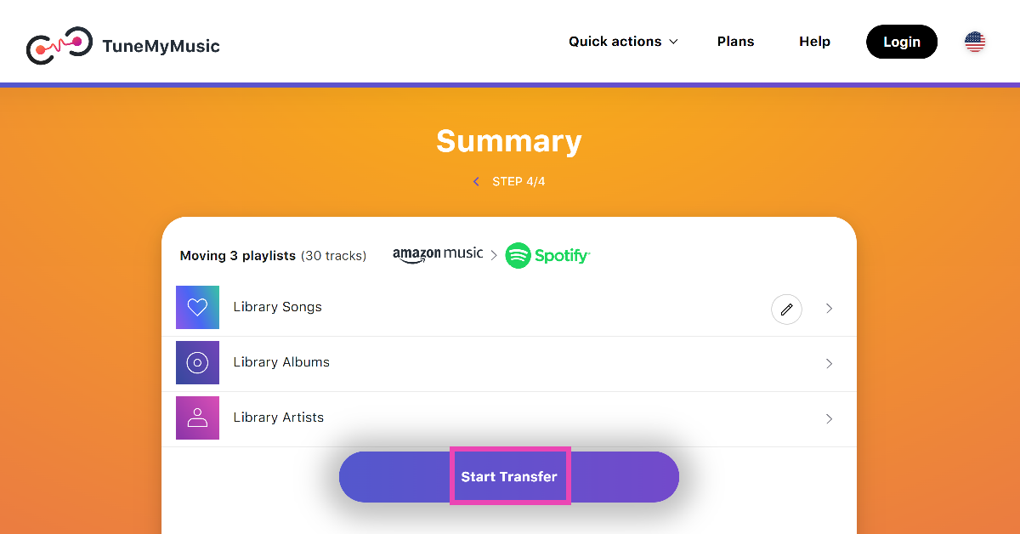Click the pencil edit icon for Library Songs
The height and width of the screenshot is (534, 1020).
[786, 309]
